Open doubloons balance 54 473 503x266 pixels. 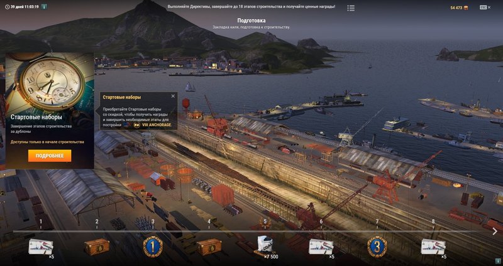[x=459, y=8]
